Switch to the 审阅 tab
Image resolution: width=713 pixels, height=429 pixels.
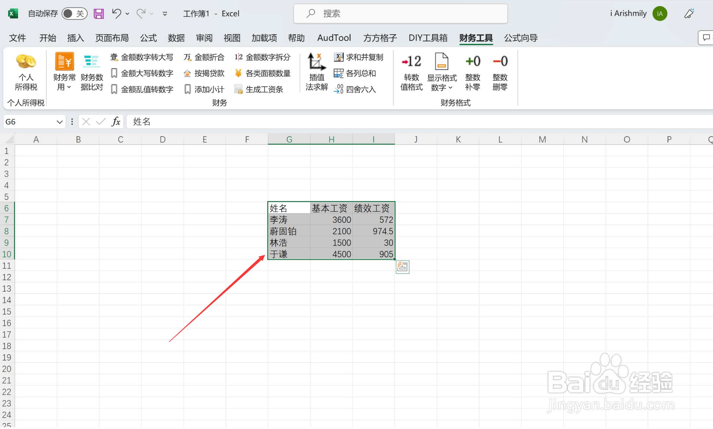click(204, 38)
